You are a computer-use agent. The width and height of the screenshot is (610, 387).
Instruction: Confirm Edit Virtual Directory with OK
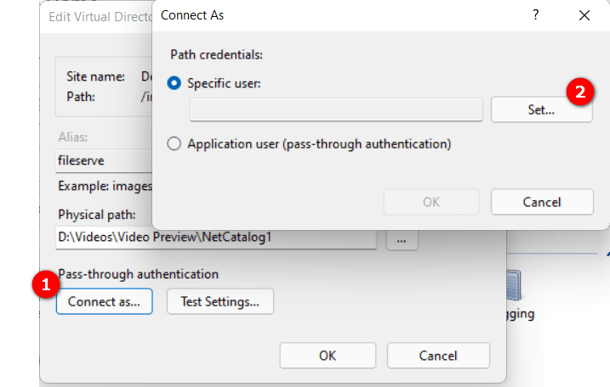coord(328,356)
